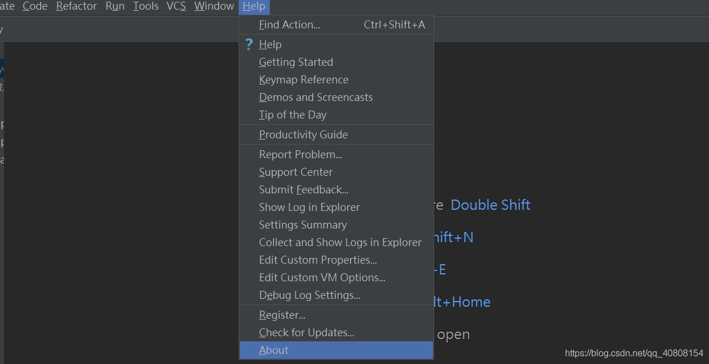
Task: Click Submit Feedback entry
Action: coord(304,190)
